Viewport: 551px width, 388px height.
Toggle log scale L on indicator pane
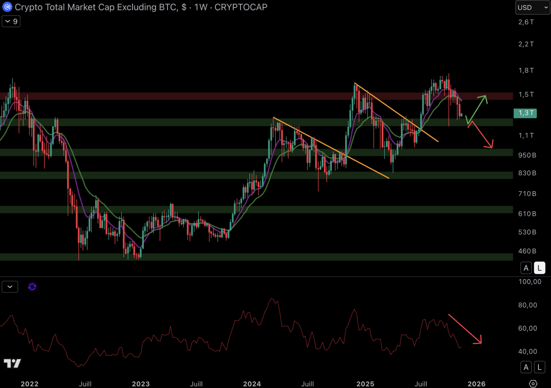[539, 367]
